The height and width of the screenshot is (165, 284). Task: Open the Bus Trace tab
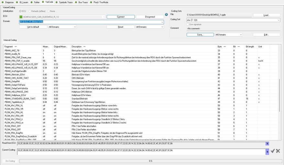81,2
